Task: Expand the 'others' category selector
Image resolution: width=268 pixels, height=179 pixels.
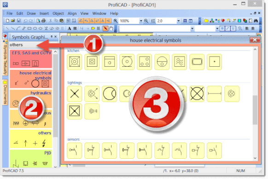Action: pyautogui.click(x=34, y=45)
